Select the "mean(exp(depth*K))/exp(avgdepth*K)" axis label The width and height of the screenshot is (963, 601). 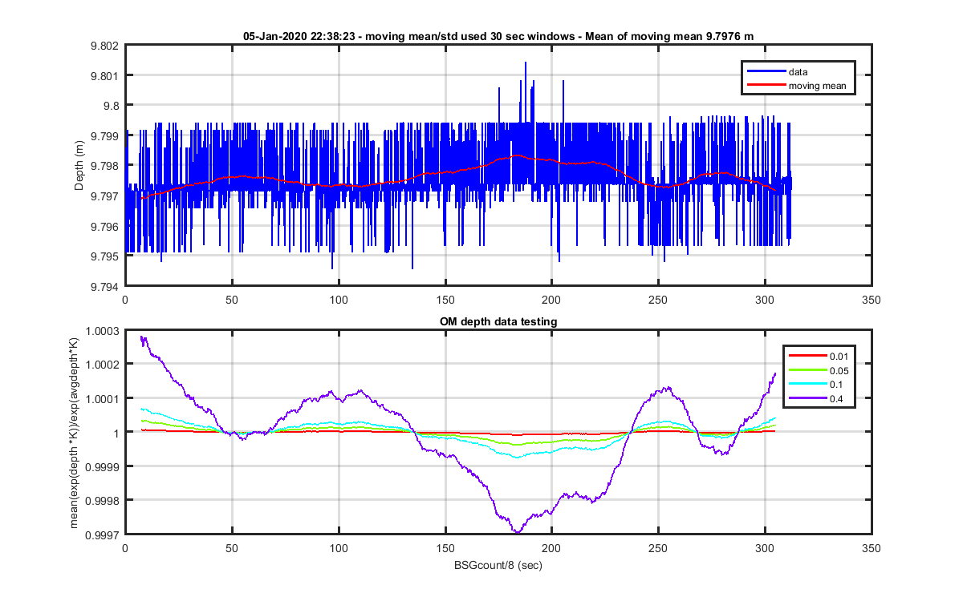75,433
